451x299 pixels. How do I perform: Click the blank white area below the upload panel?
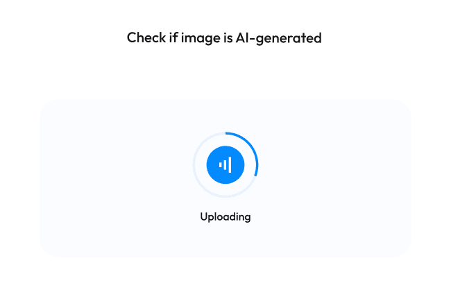tap(226, 278)
